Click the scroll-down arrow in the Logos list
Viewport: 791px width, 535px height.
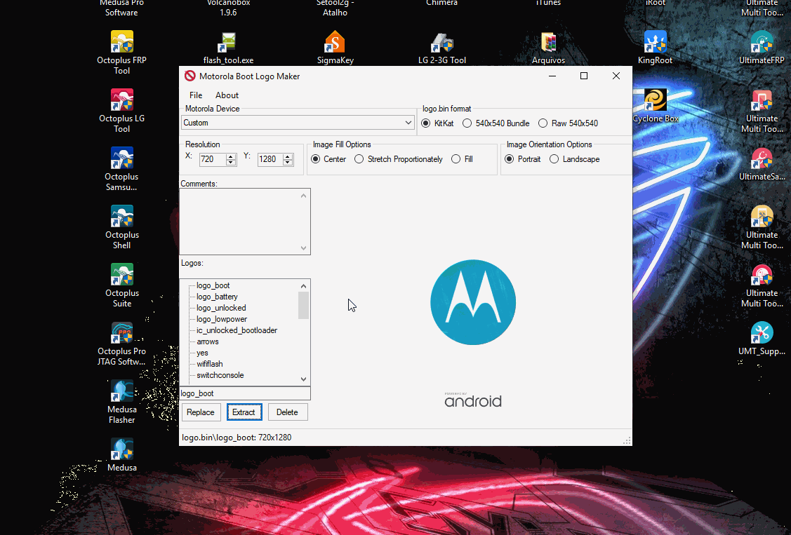[x=304, y=379]
